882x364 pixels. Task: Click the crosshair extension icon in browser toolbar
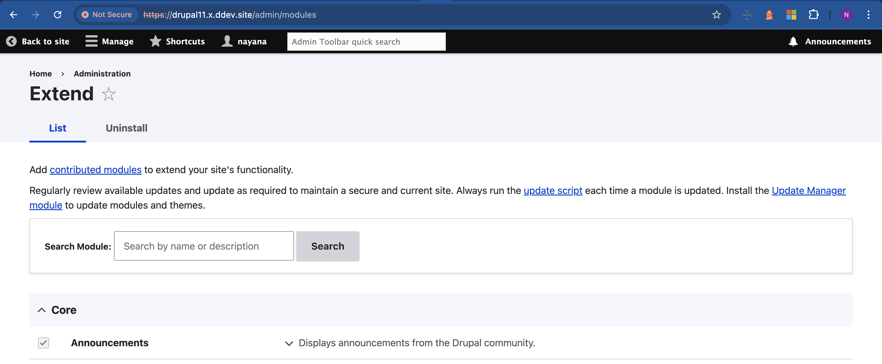pyautogui.click(x=747, y=15)
